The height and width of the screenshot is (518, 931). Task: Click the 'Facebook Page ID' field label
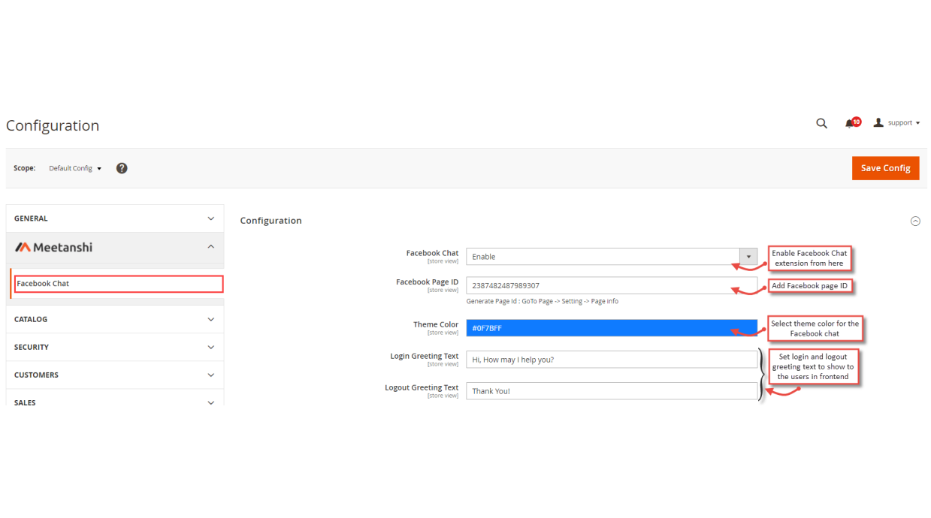pos(427,282)
